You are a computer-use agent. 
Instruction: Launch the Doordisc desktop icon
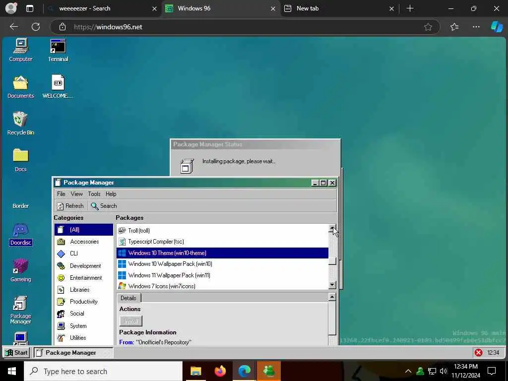point(21,234)
